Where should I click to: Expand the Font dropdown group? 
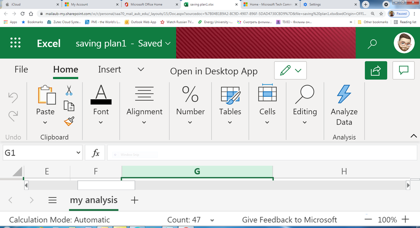(101, 104)
